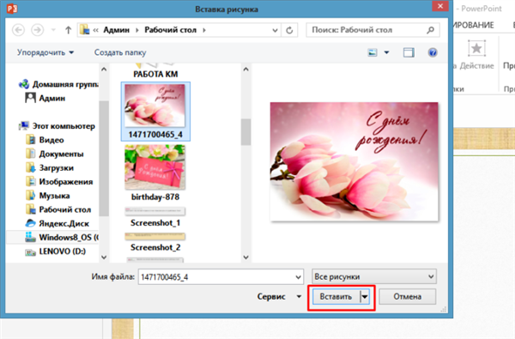Viewport: 515px width, 339px height.
Task: Click the Отмена button
Action: tap(408, 297)
